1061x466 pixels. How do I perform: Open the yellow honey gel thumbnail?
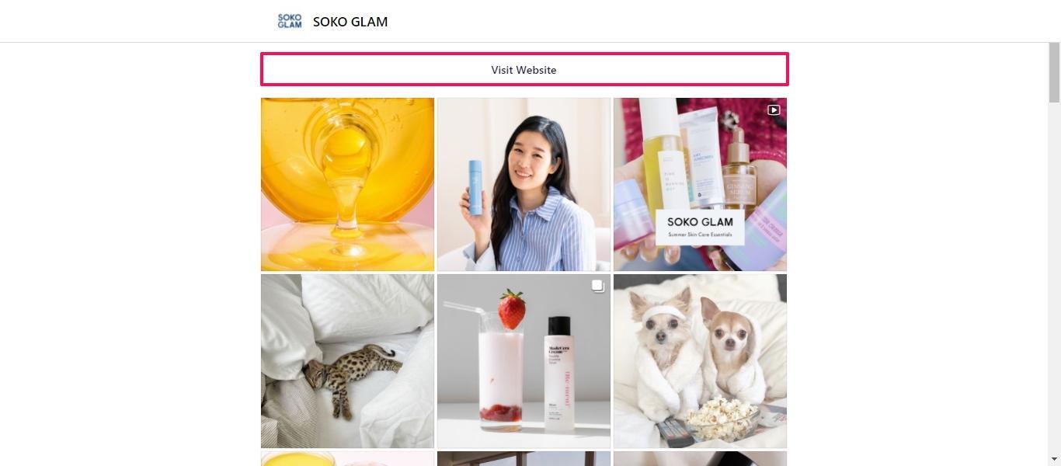click(x=347, y=184)
